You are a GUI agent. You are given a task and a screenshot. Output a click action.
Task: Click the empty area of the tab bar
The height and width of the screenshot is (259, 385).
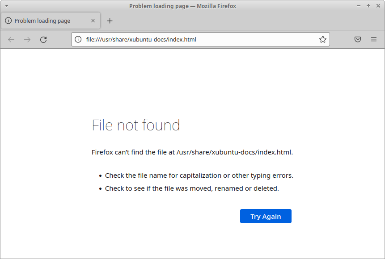tap(246, 21)
